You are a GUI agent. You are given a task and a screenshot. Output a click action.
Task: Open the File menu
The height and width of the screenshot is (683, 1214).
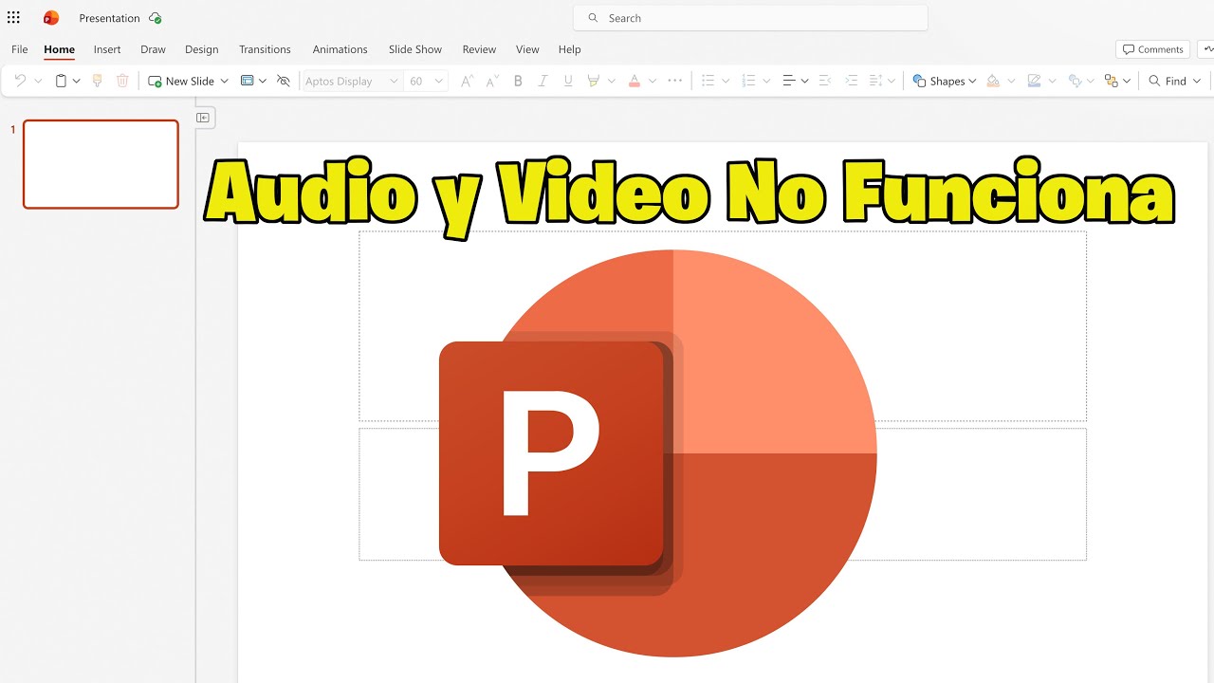(x=20, y=49)
